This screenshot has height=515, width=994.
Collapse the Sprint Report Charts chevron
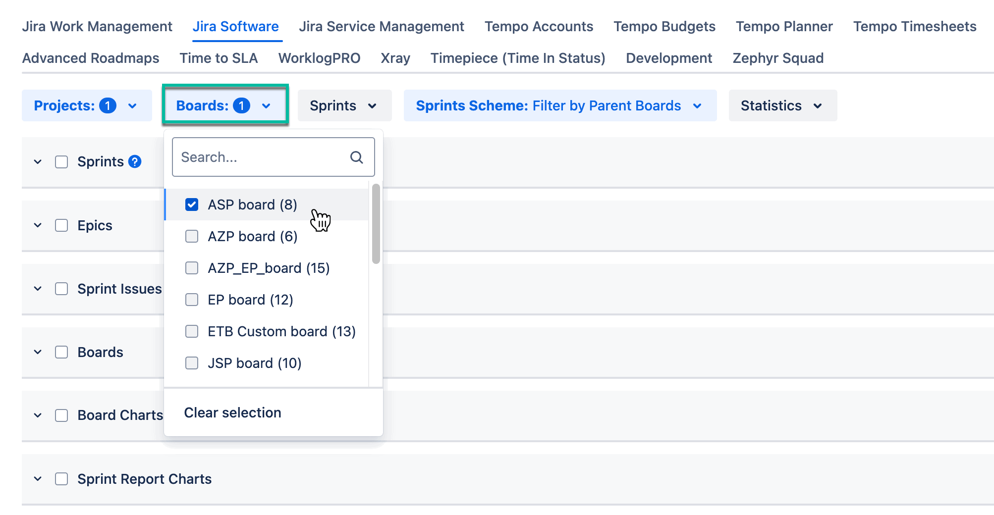coord(38,479)
